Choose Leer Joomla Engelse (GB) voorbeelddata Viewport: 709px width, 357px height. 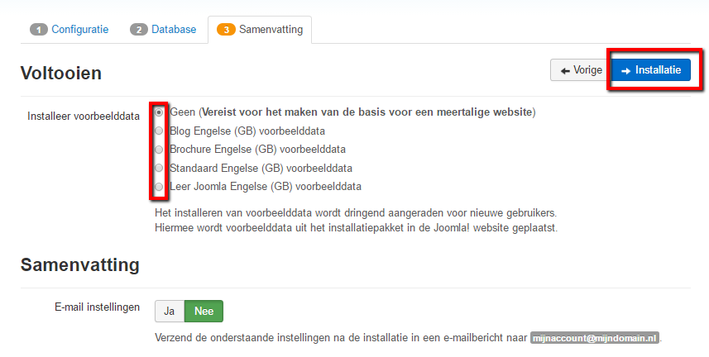click(159, 187)
